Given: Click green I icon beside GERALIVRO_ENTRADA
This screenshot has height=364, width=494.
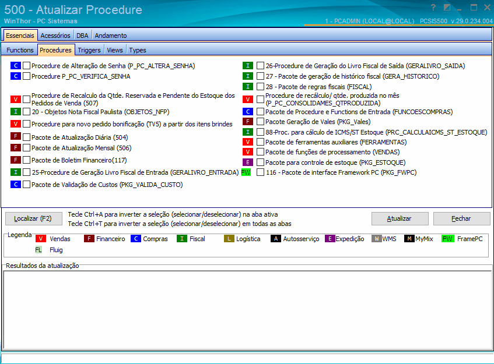Looking at the screenshot, I should click(15, 172).
